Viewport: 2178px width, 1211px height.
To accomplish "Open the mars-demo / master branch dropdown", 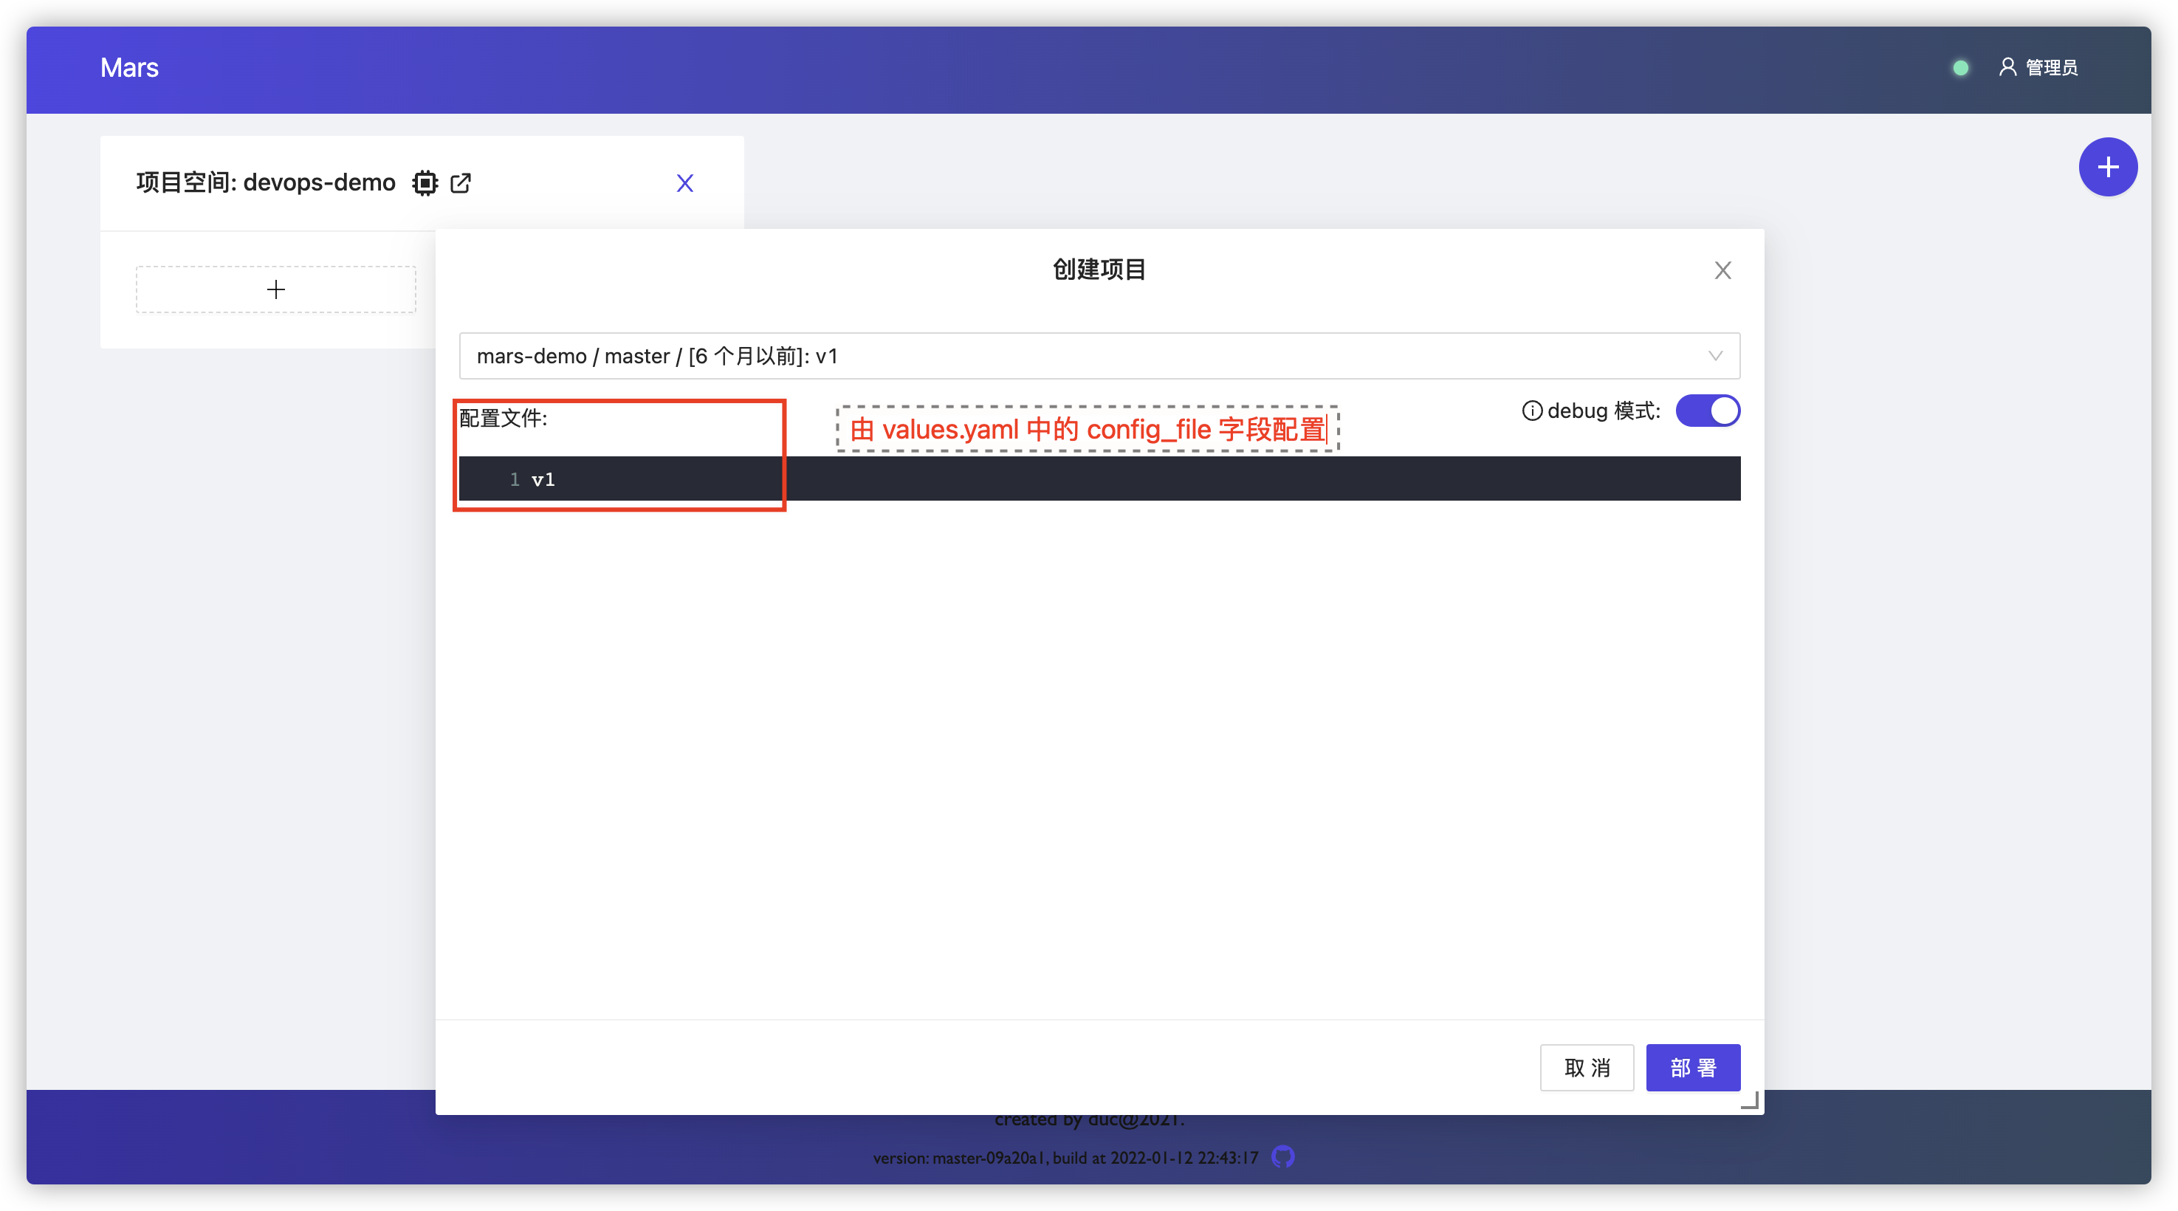I will (1099, 355).
